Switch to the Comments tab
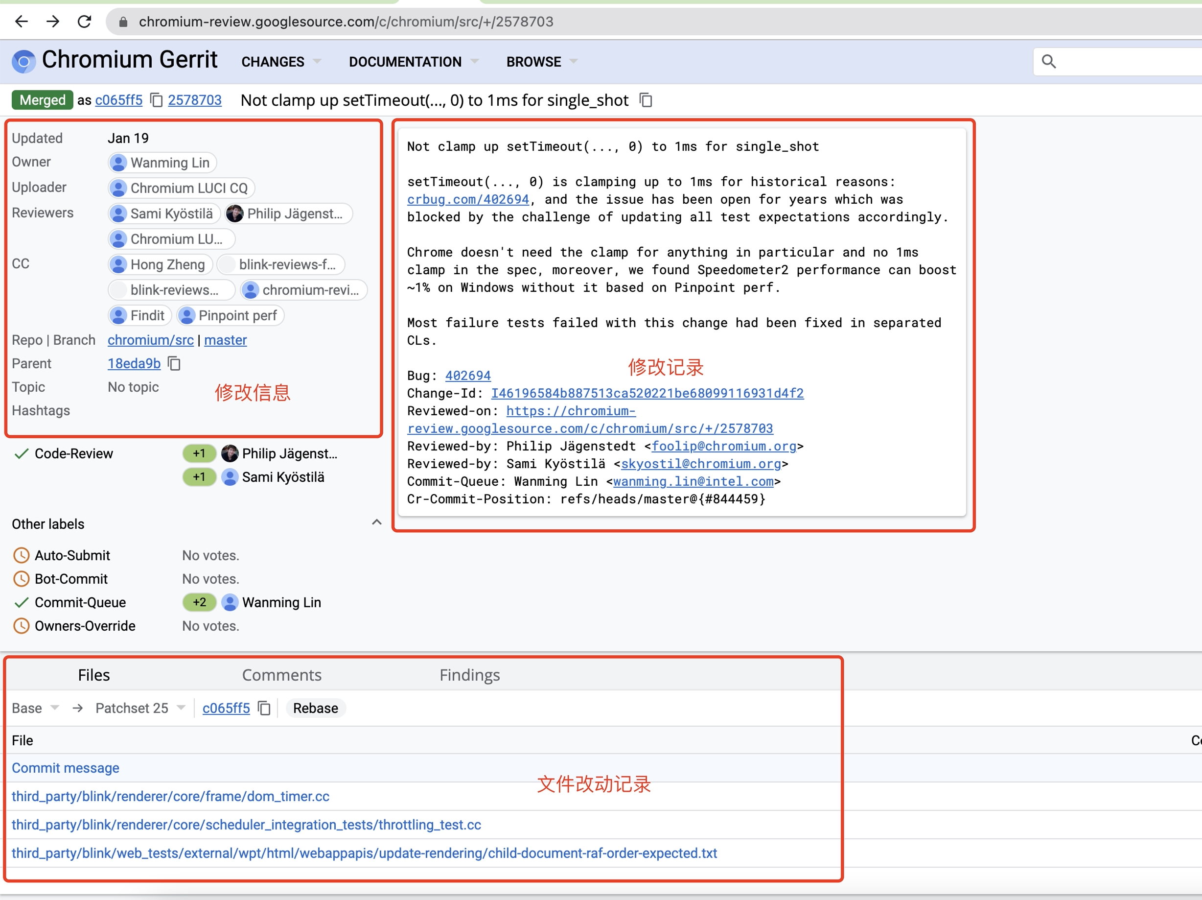This screenshot has width=1202, height=900. (x=281, y=675)
